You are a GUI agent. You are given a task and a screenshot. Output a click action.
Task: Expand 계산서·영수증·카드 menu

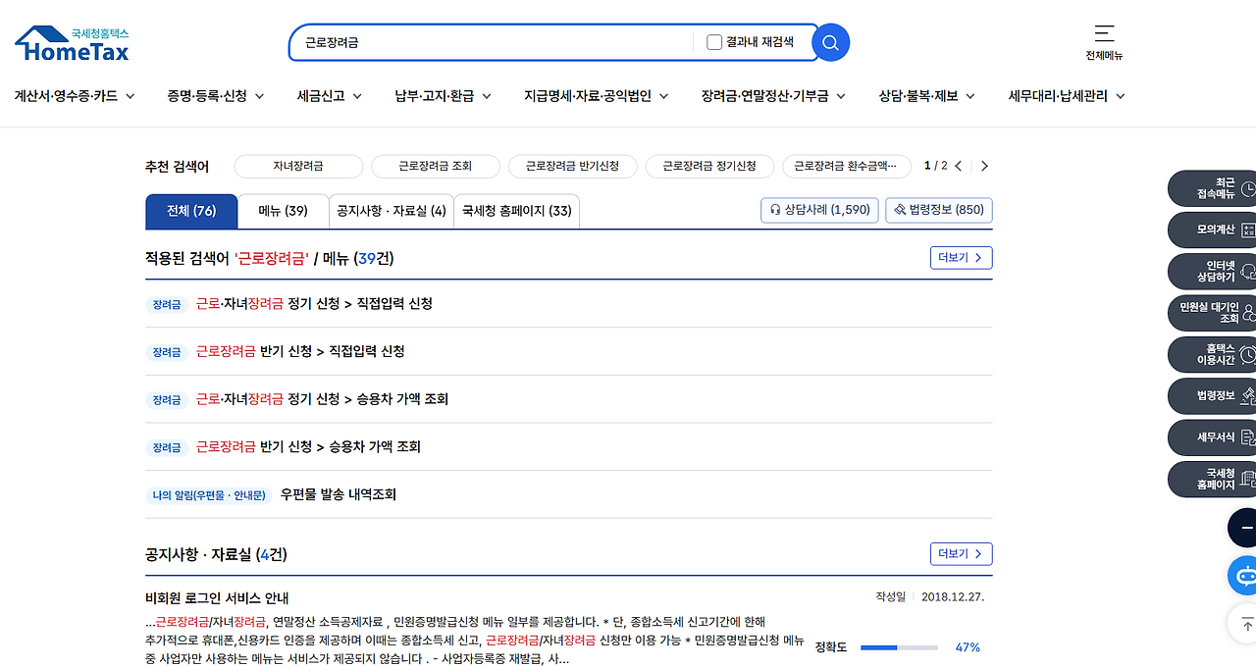(x=75, y=96)
